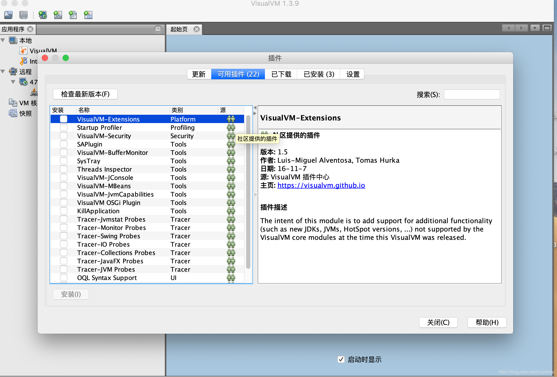This screenshot has width=557, height=377.
Task: Click the scroll tabs left arrow
Action: [x=508, y=28]
